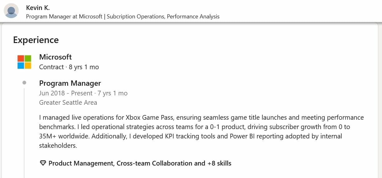Viewport: 382px width, 178px height.
Task: Expand the +8 skills list
Action: pyautogui.click(x=219, y=163)
